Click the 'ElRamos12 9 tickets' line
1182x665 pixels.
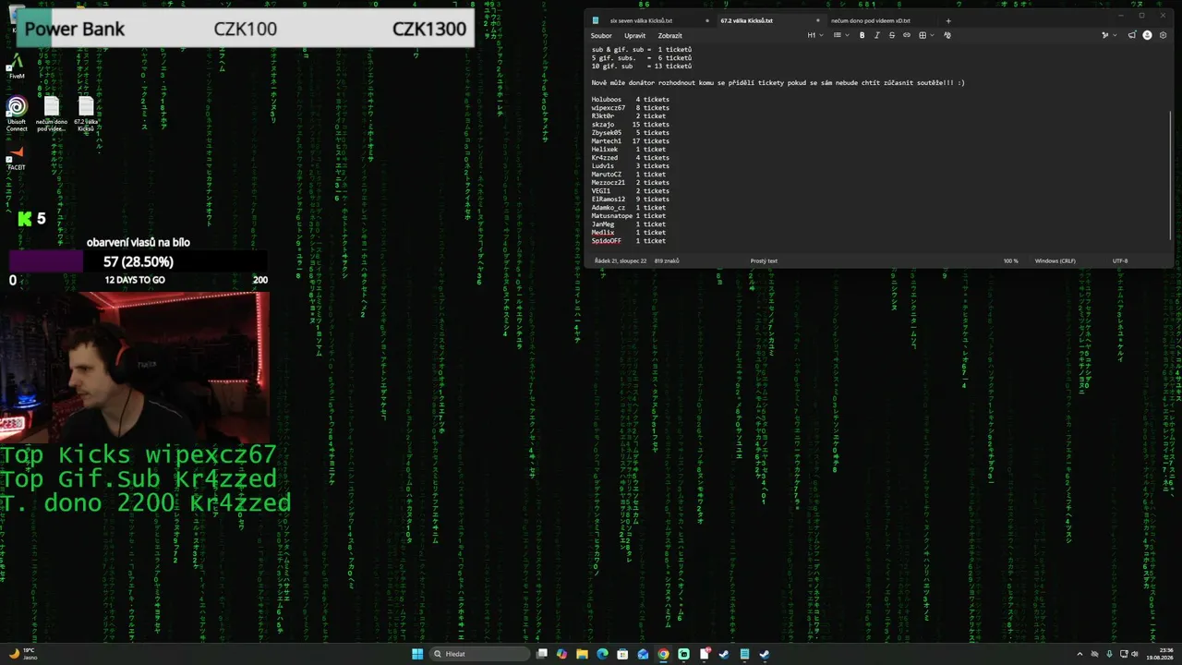pyautogui.click(x=631, y=199)
